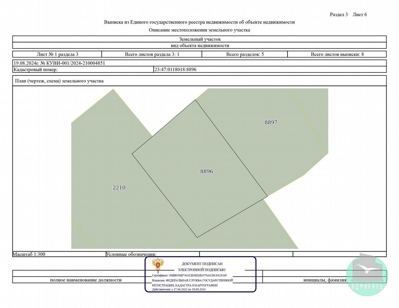The height and width of the screenshot is (308, 399).
Task: Click the Всего разделов: 5 cell
Action: (244, 54)
